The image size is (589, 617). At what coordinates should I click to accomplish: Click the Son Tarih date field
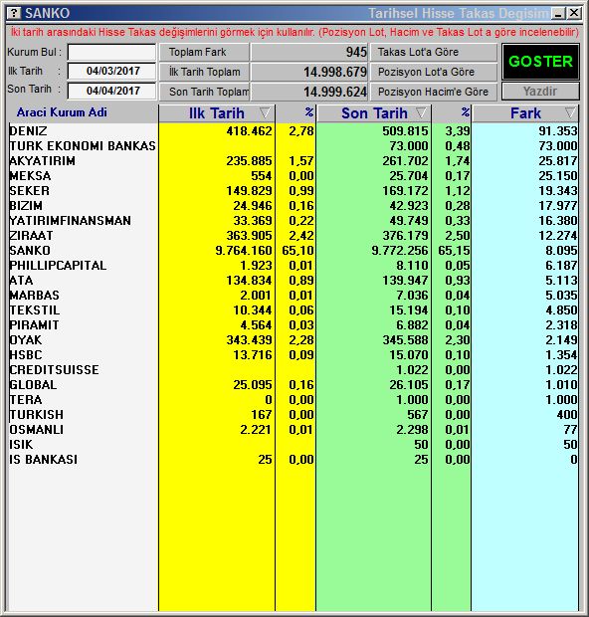coord(111,91)
